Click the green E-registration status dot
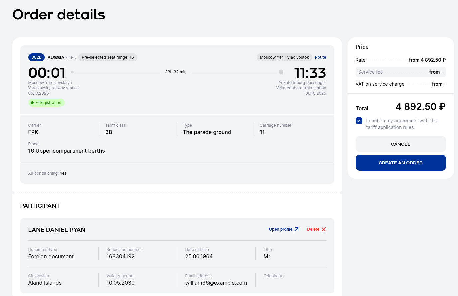 coord(32,103)
